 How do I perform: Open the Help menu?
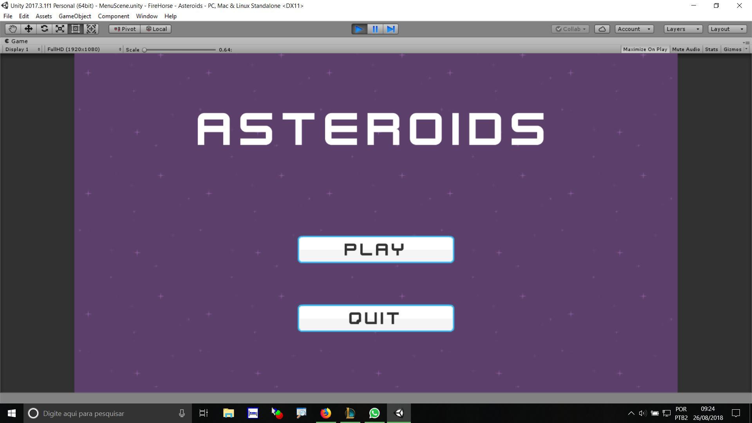[170, 16]
